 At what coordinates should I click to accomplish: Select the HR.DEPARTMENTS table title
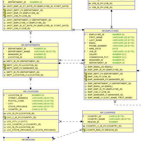pos(30,45)
